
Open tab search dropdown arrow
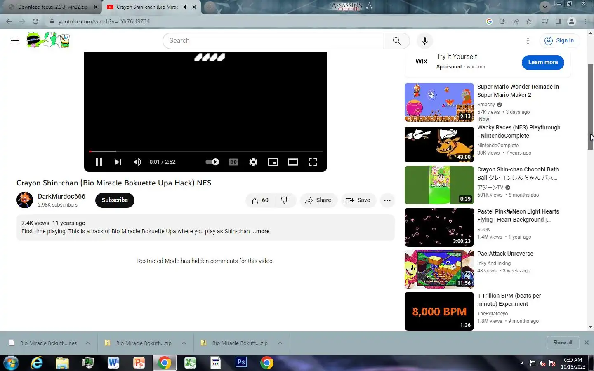pos(545,7)
